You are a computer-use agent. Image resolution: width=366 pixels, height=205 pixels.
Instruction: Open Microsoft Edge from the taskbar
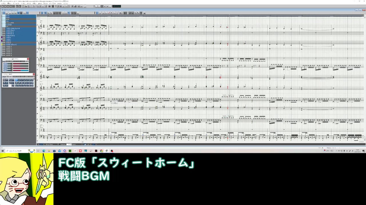click(44, 151)
